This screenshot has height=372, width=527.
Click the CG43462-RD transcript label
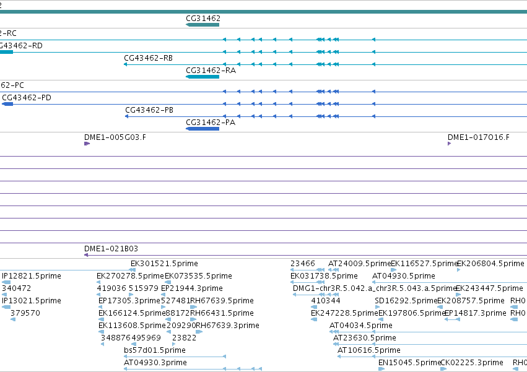[x=21, y=45]
